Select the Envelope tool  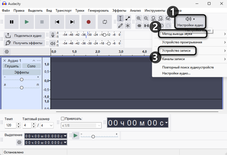click(128, 19)
